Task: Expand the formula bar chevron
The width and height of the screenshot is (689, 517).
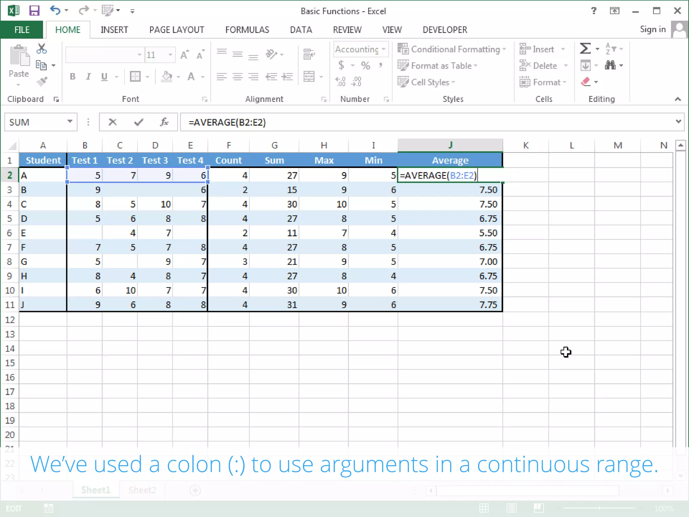Action: [x=678, y=122]
